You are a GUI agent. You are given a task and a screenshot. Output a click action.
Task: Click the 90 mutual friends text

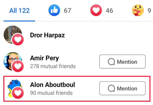tap(51, 93)
